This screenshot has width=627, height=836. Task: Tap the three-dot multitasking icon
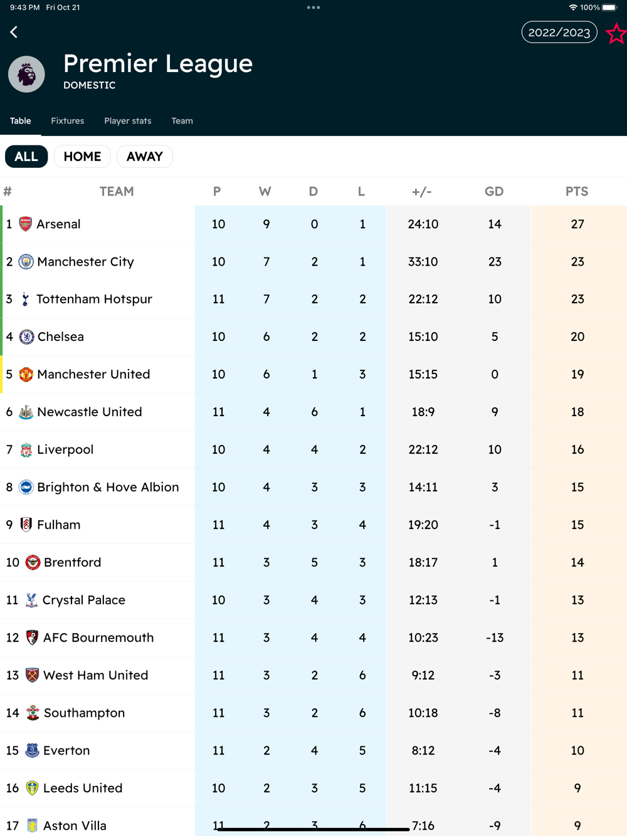pos(313,8)
